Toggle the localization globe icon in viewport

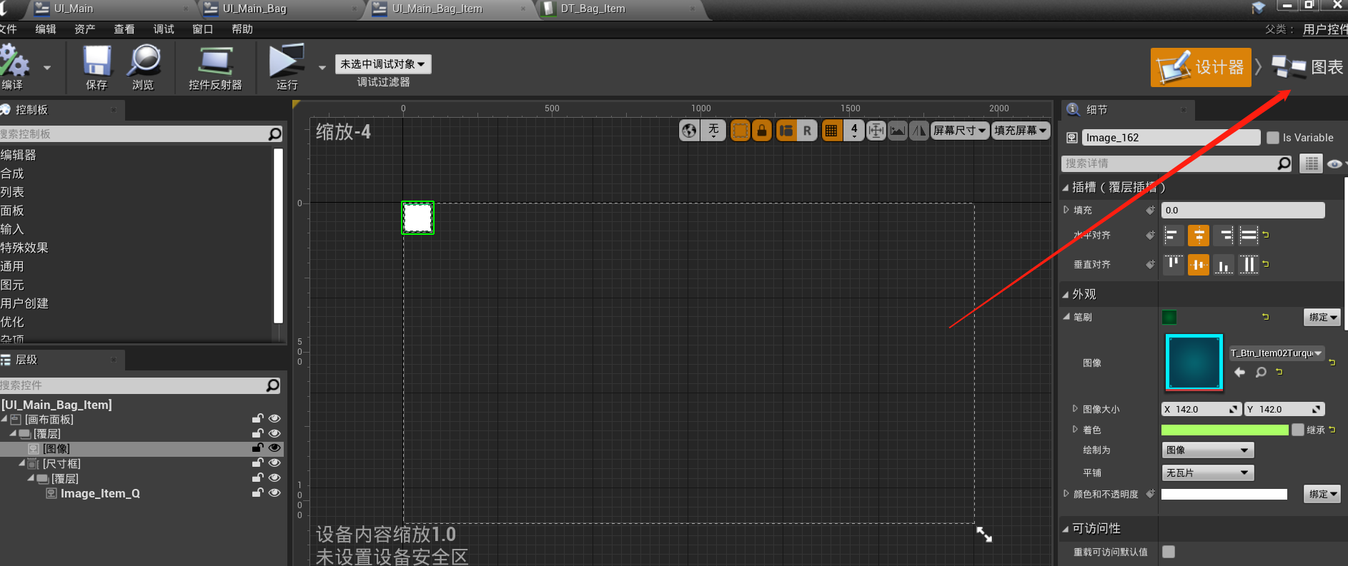pyautogui.click(x=689, y=131)
